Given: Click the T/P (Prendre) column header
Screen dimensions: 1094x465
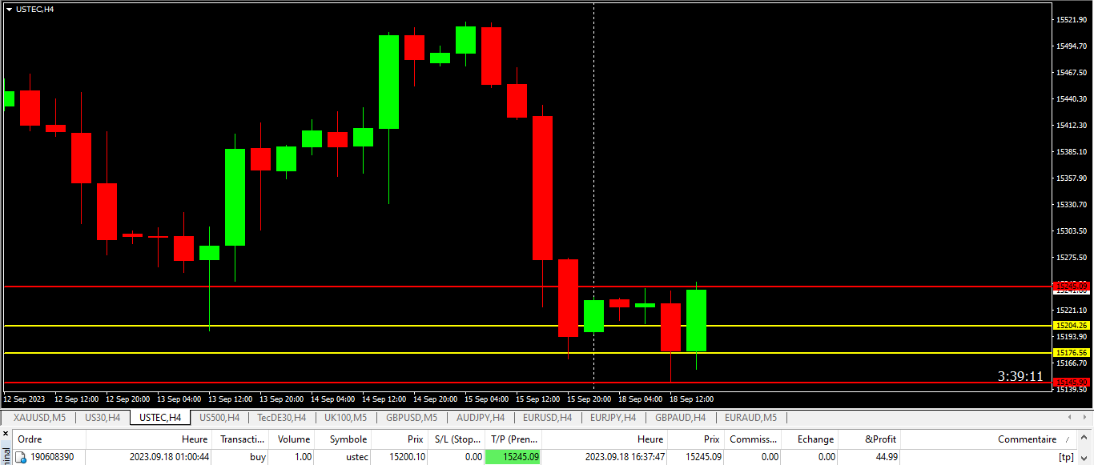Looking at the screenshot, I should (513, 439).
